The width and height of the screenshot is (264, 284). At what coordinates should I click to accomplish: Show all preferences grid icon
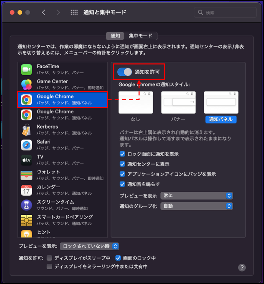click(x=74, y=12)
